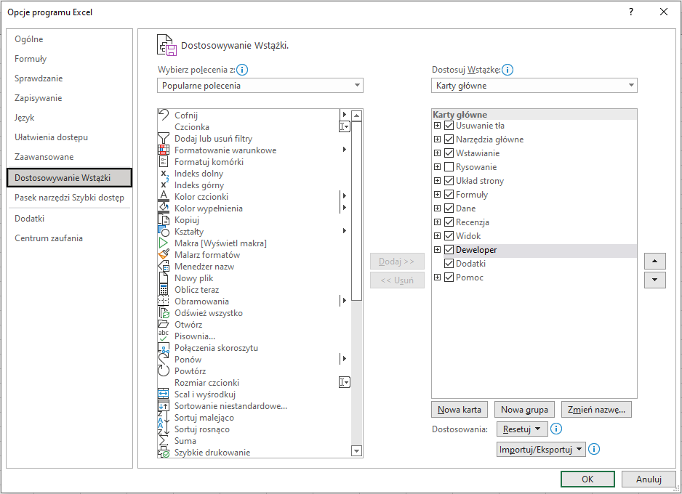
Task: Select the filter funnel icon for Dodaj lub usuń filtry
Action: [x=163, y=138]
